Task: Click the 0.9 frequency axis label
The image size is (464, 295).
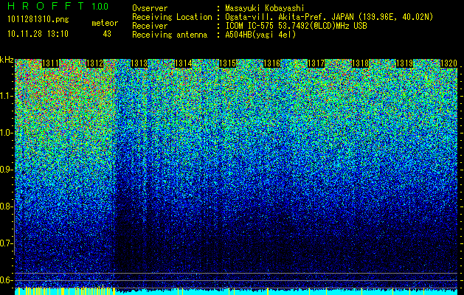Action: click(6, 170)
